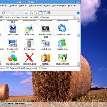Select the kuser.png people icon

(62, 43)
